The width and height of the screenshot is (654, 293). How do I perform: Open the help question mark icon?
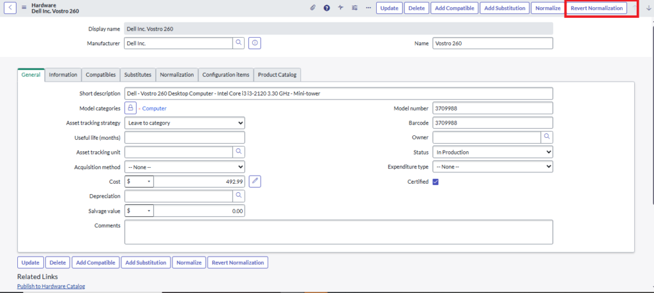pyautogui.click(x=326, y=8)
